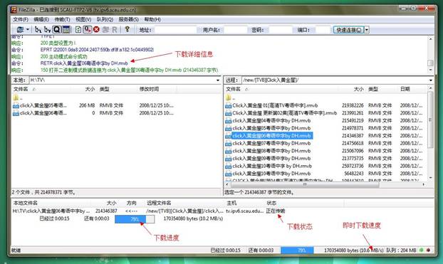Select remote file click入黄金屋07粤语中字by DH.rmvb
This screenshot has height=264, width=443.
[x=325, y=144]
